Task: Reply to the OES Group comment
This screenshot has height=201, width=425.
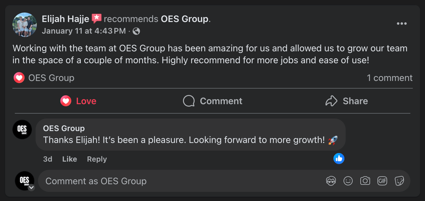Action: coord(97,159)
